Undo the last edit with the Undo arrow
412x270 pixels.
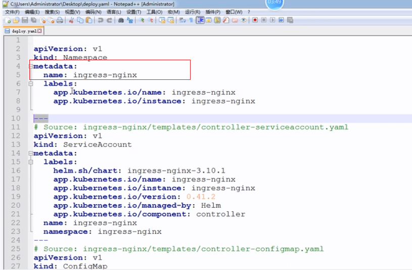101,20
